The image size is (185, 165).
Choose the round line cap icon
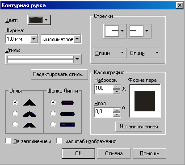[x=67, y=114]
